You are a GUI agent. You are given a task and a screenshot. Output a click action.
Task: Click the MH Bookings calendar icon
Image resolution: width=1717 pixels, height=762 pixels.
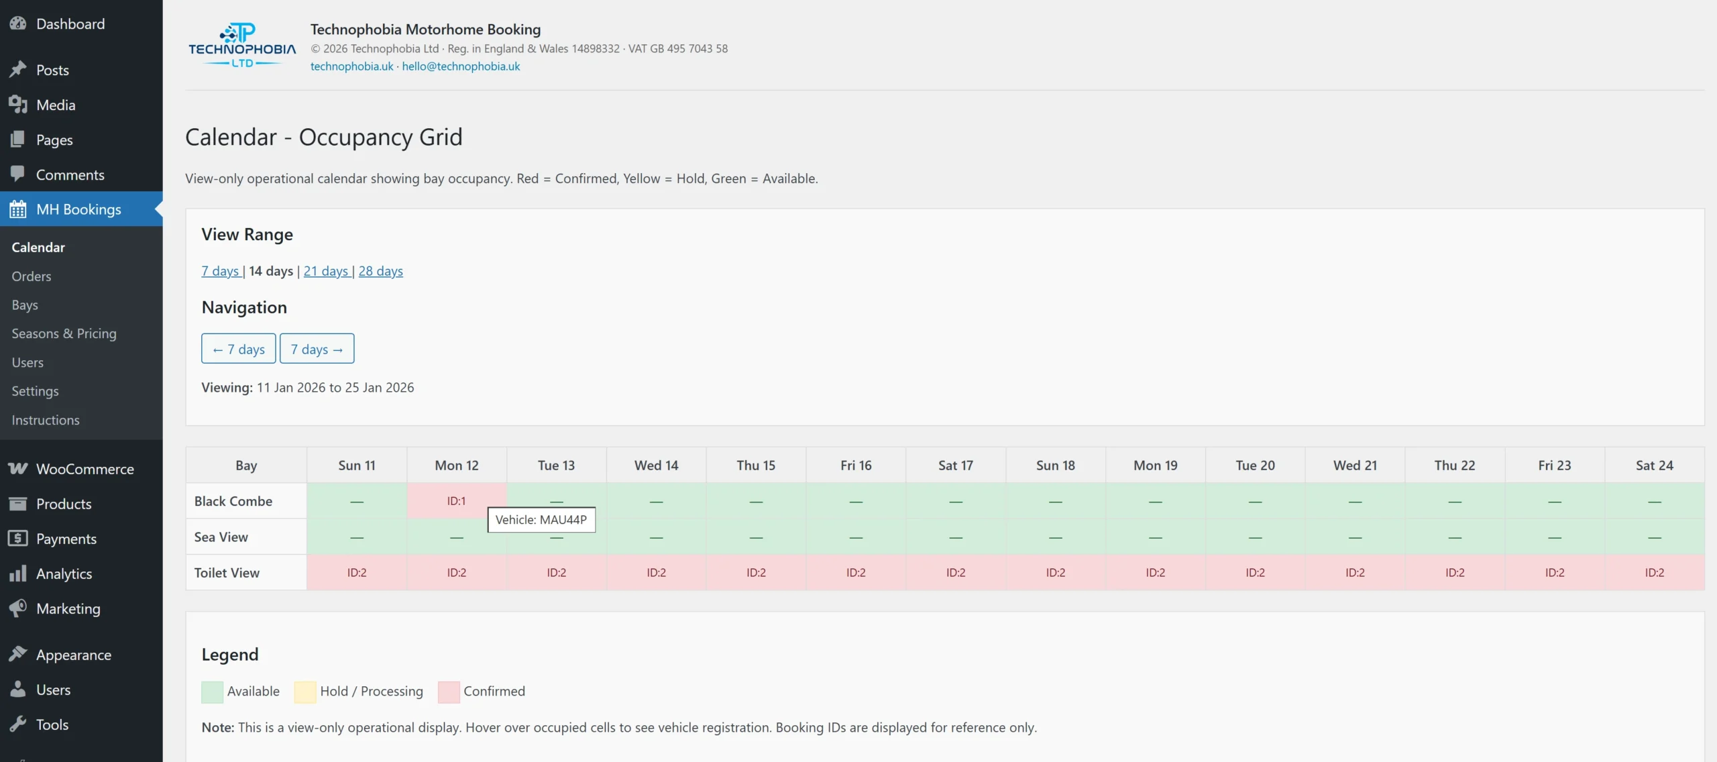[x=18, y=209]
